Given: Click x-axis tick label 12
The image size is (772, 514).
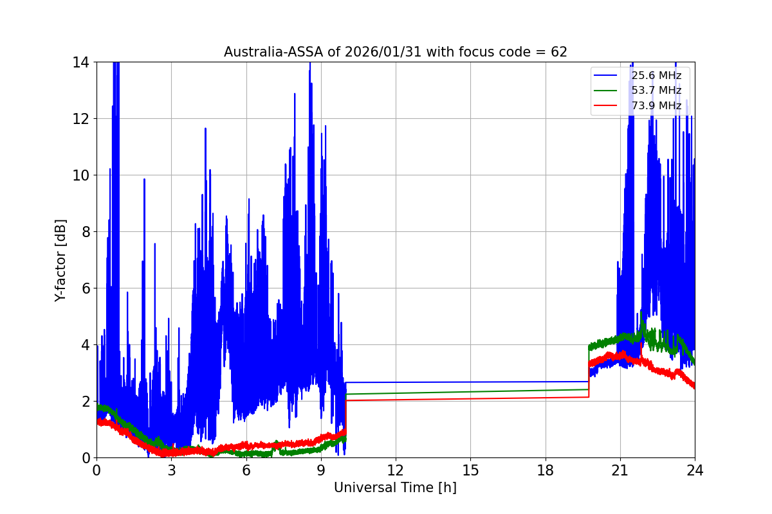Looking at the screenshot, I should pos(396,470).
